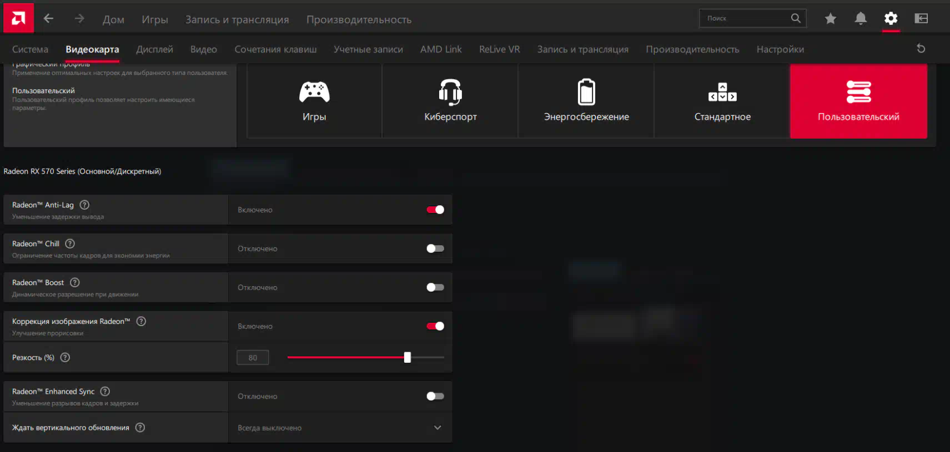
Task: Go forward with the right arrow
Action: tap(79, 18)
